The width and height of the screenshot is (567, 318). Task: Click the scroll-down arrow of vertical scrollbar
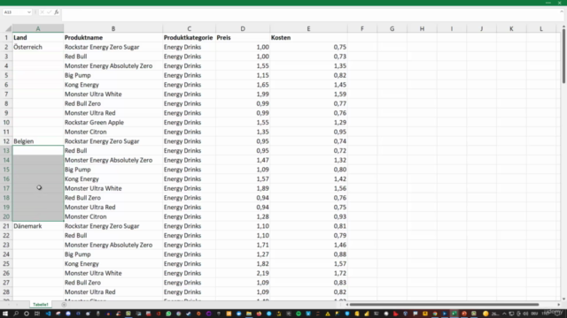pos(563,299)
